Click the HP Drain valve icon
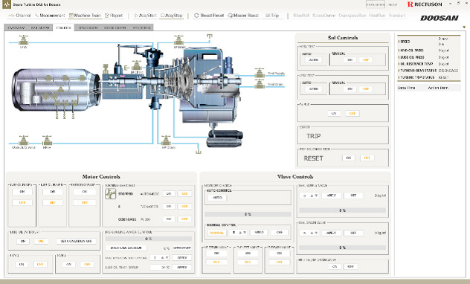This screenshot has height=284, width=470. point(166,141)
